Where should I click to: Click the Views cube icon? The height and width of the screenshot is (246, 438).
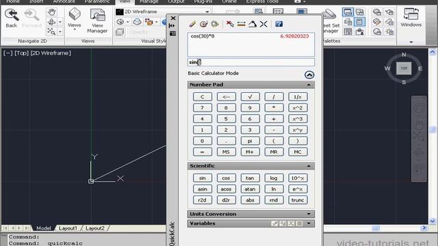pyautogui.click(x=75, y=14)
